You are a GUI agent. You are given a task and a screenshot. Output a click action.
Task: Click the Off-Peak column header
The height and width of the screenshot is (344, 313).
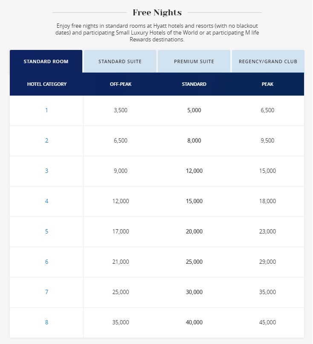coord(121,84)
